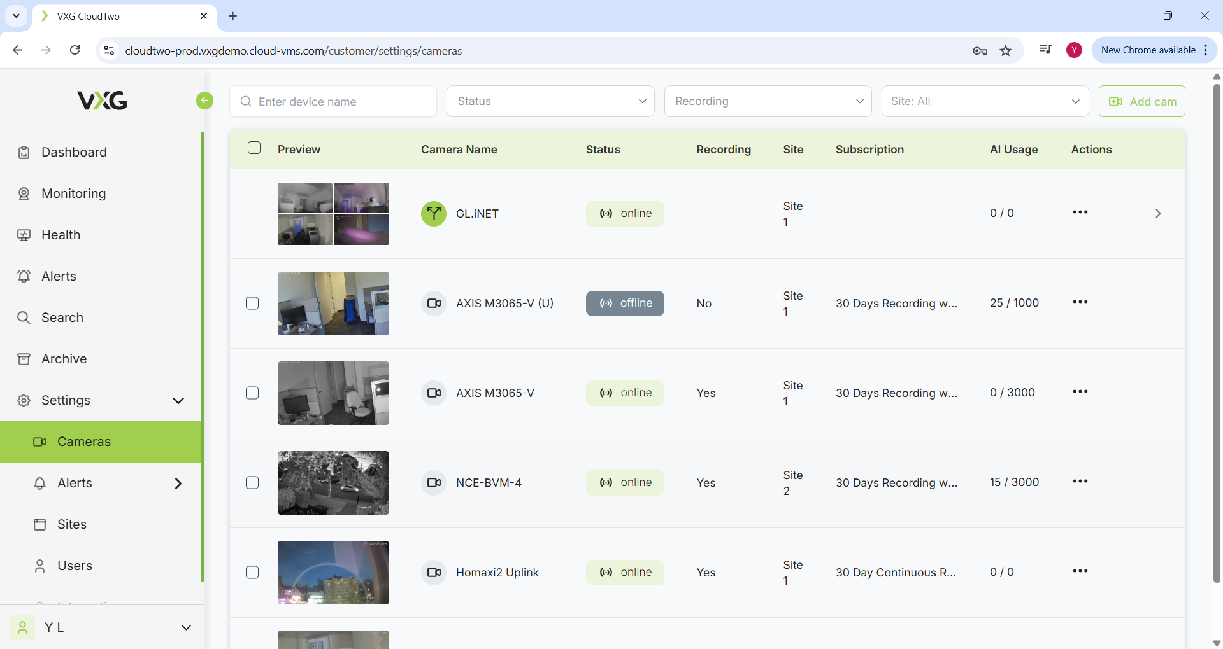The image size is (1223, 649).
Task: Open the Status filter dropdown
Action: pyautogui.click(x=550, y=101)
